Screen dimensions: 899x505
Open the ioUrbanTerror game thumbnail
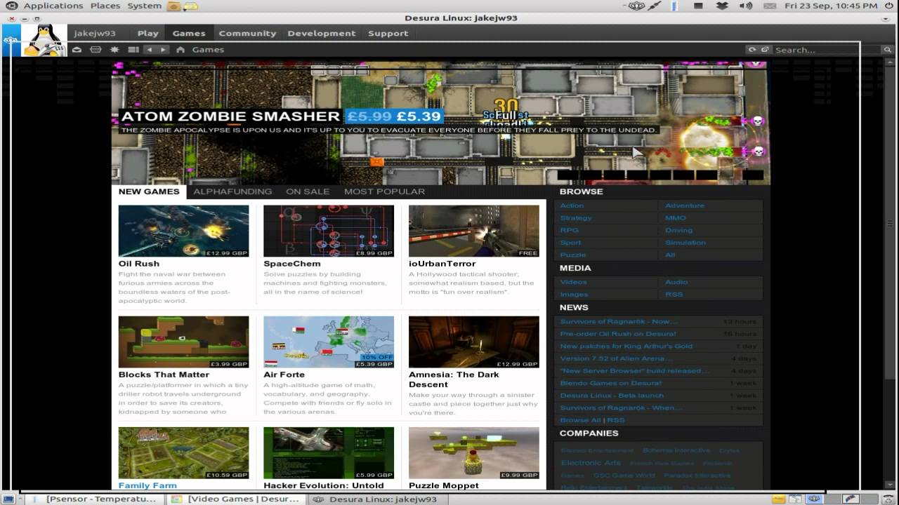pyautogui.click(x=474, y=231)
